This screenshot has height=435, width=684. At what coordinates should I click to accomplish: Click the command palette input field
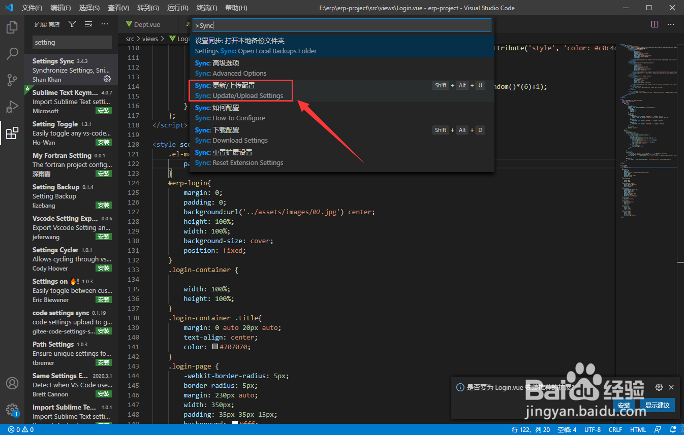(341, 25)
